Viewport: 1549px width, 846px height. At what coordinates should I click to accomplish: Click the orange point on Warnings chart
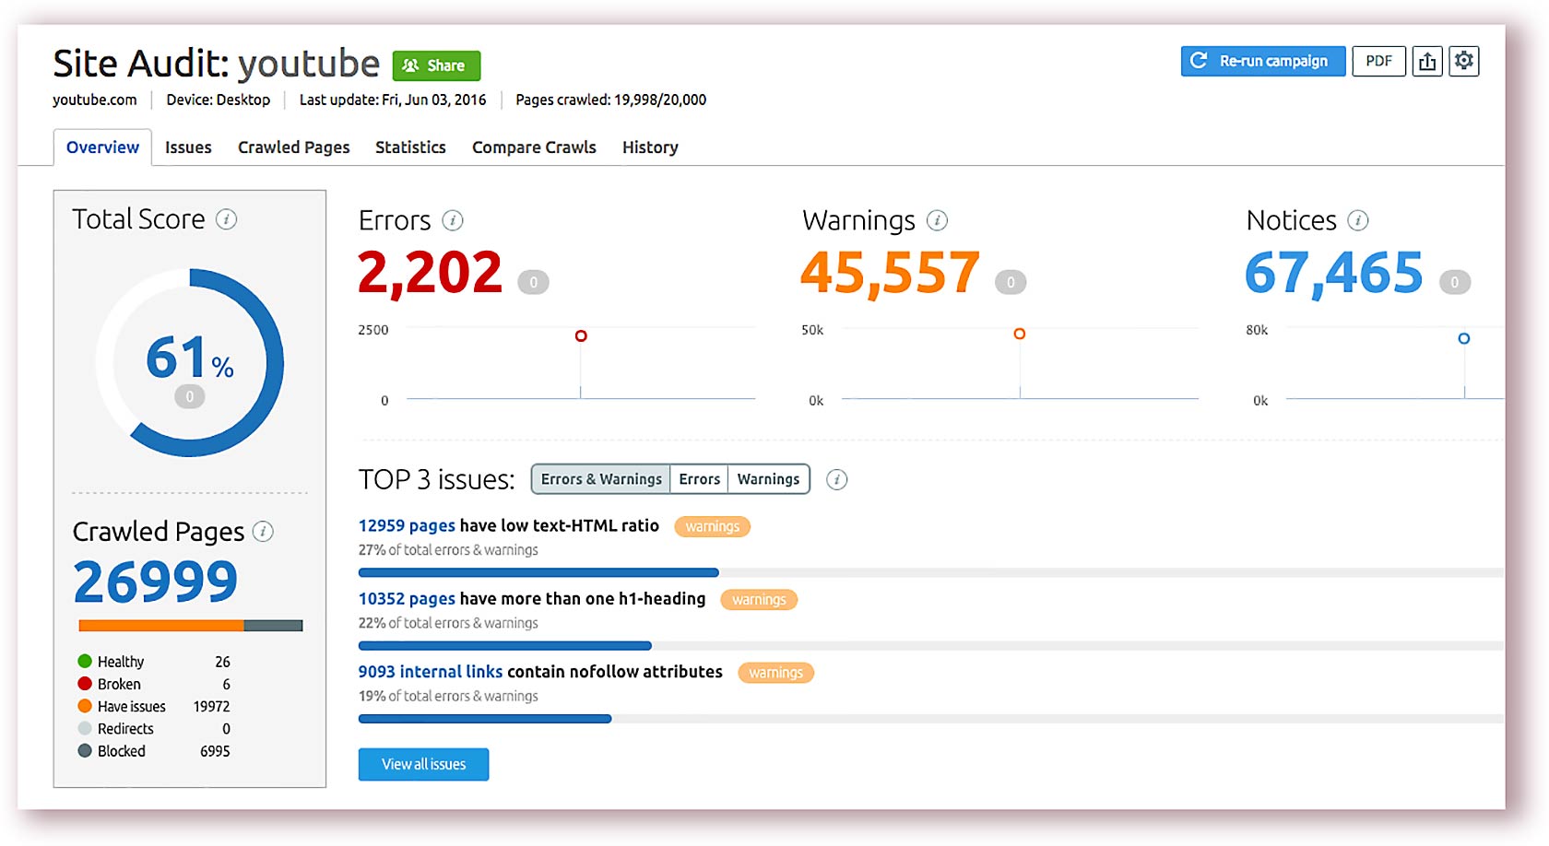click(1019, 334)
